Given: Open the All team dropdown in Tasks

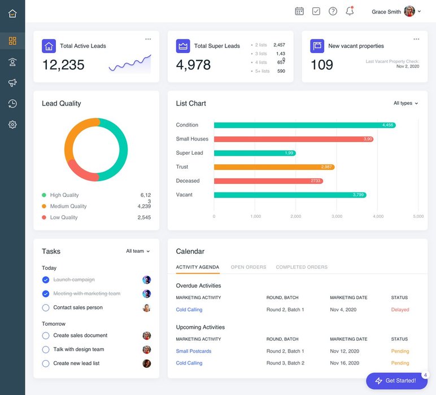Looking at the screenshot, I should pos(138,251).
